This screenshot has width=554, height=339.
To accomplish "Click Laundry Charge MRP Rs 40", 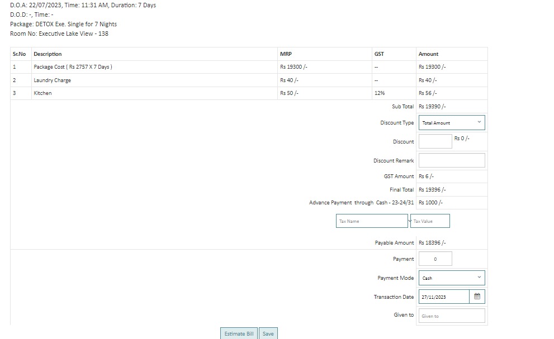I will (289, 80).
